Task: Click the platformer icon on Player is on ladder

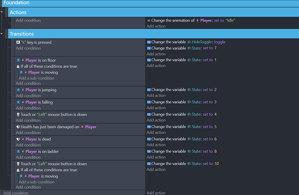Action: (18, 152)
